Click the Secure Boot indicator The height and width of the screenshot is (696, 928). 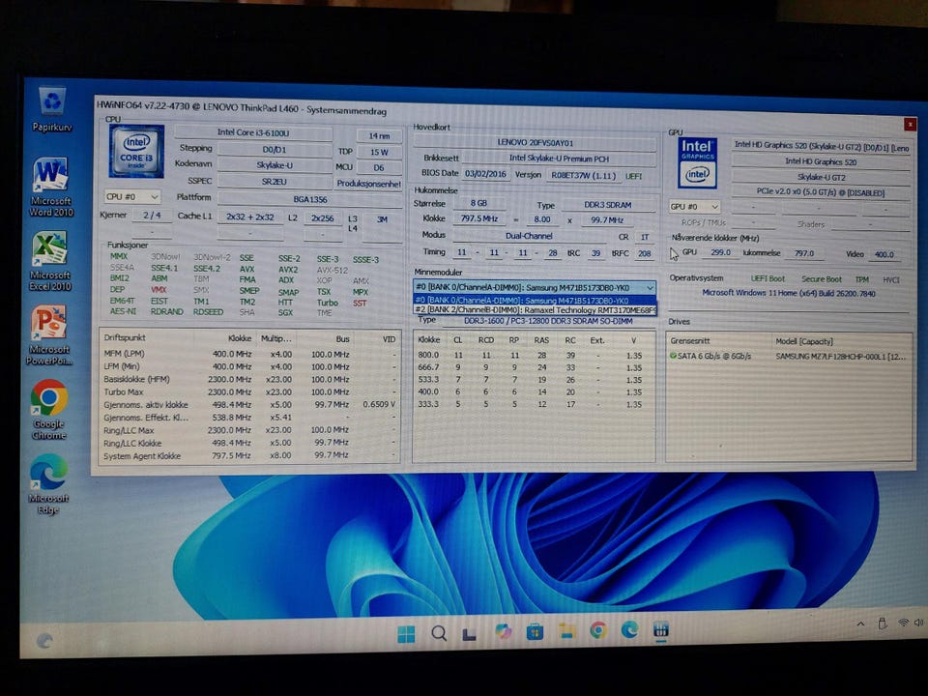tap(822, 278)
